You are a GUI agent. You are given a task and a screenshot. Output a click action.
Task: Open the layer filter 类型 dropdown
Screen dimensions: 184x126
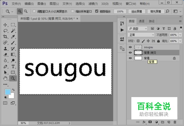[137, 28]
